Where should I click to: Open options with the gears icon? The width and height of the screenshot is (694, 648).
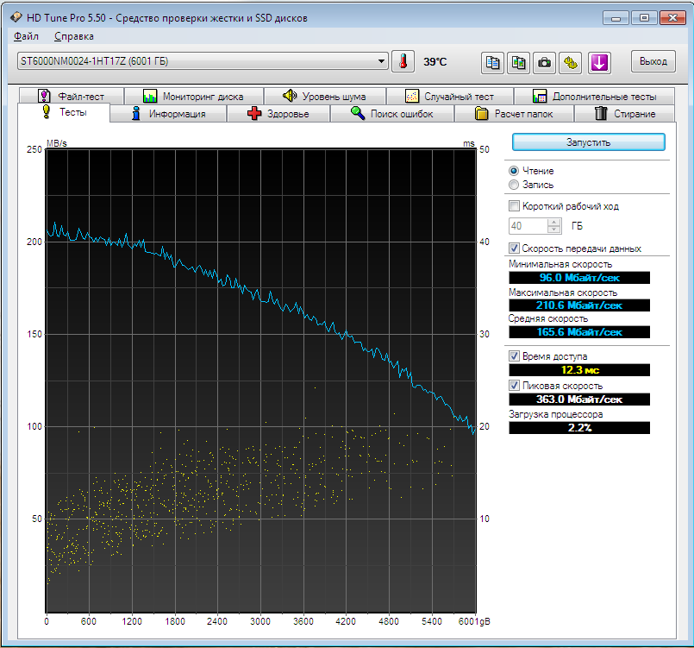[572, 61]
